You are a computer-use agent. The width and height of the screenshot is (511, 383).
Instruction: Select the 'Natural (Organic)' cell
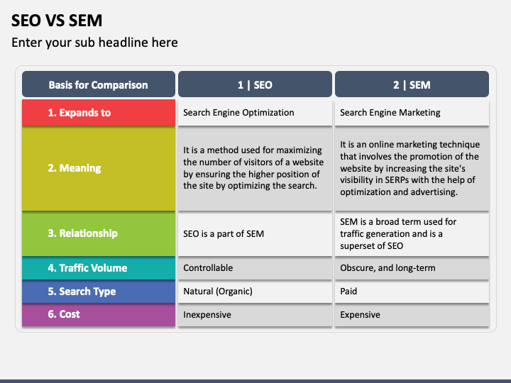(x=255, y=292)
